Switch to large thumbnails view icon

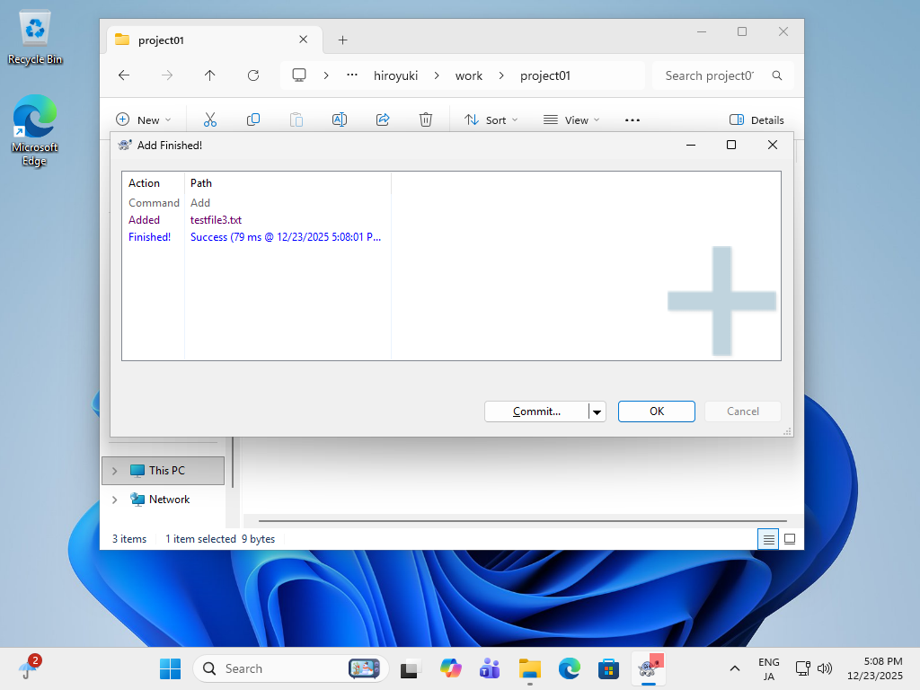pos(790,539)
